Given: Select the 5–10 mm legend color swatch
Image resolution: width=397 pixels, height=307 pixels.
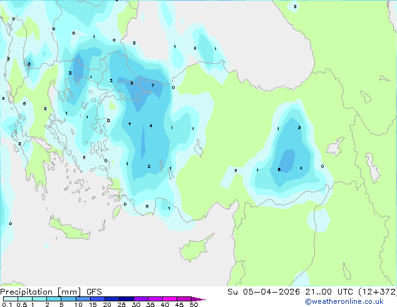Looking at the screenshot, I should 68,299.
